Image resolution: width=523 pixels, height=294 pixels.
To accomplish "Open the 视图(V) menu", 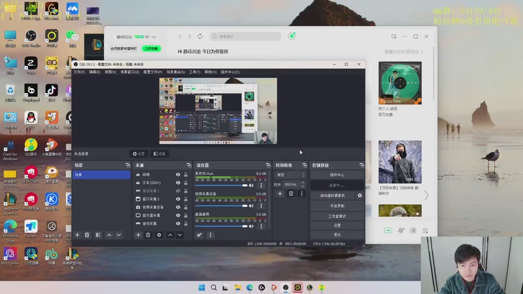I will pyautogui.click(x=110, y=72).
